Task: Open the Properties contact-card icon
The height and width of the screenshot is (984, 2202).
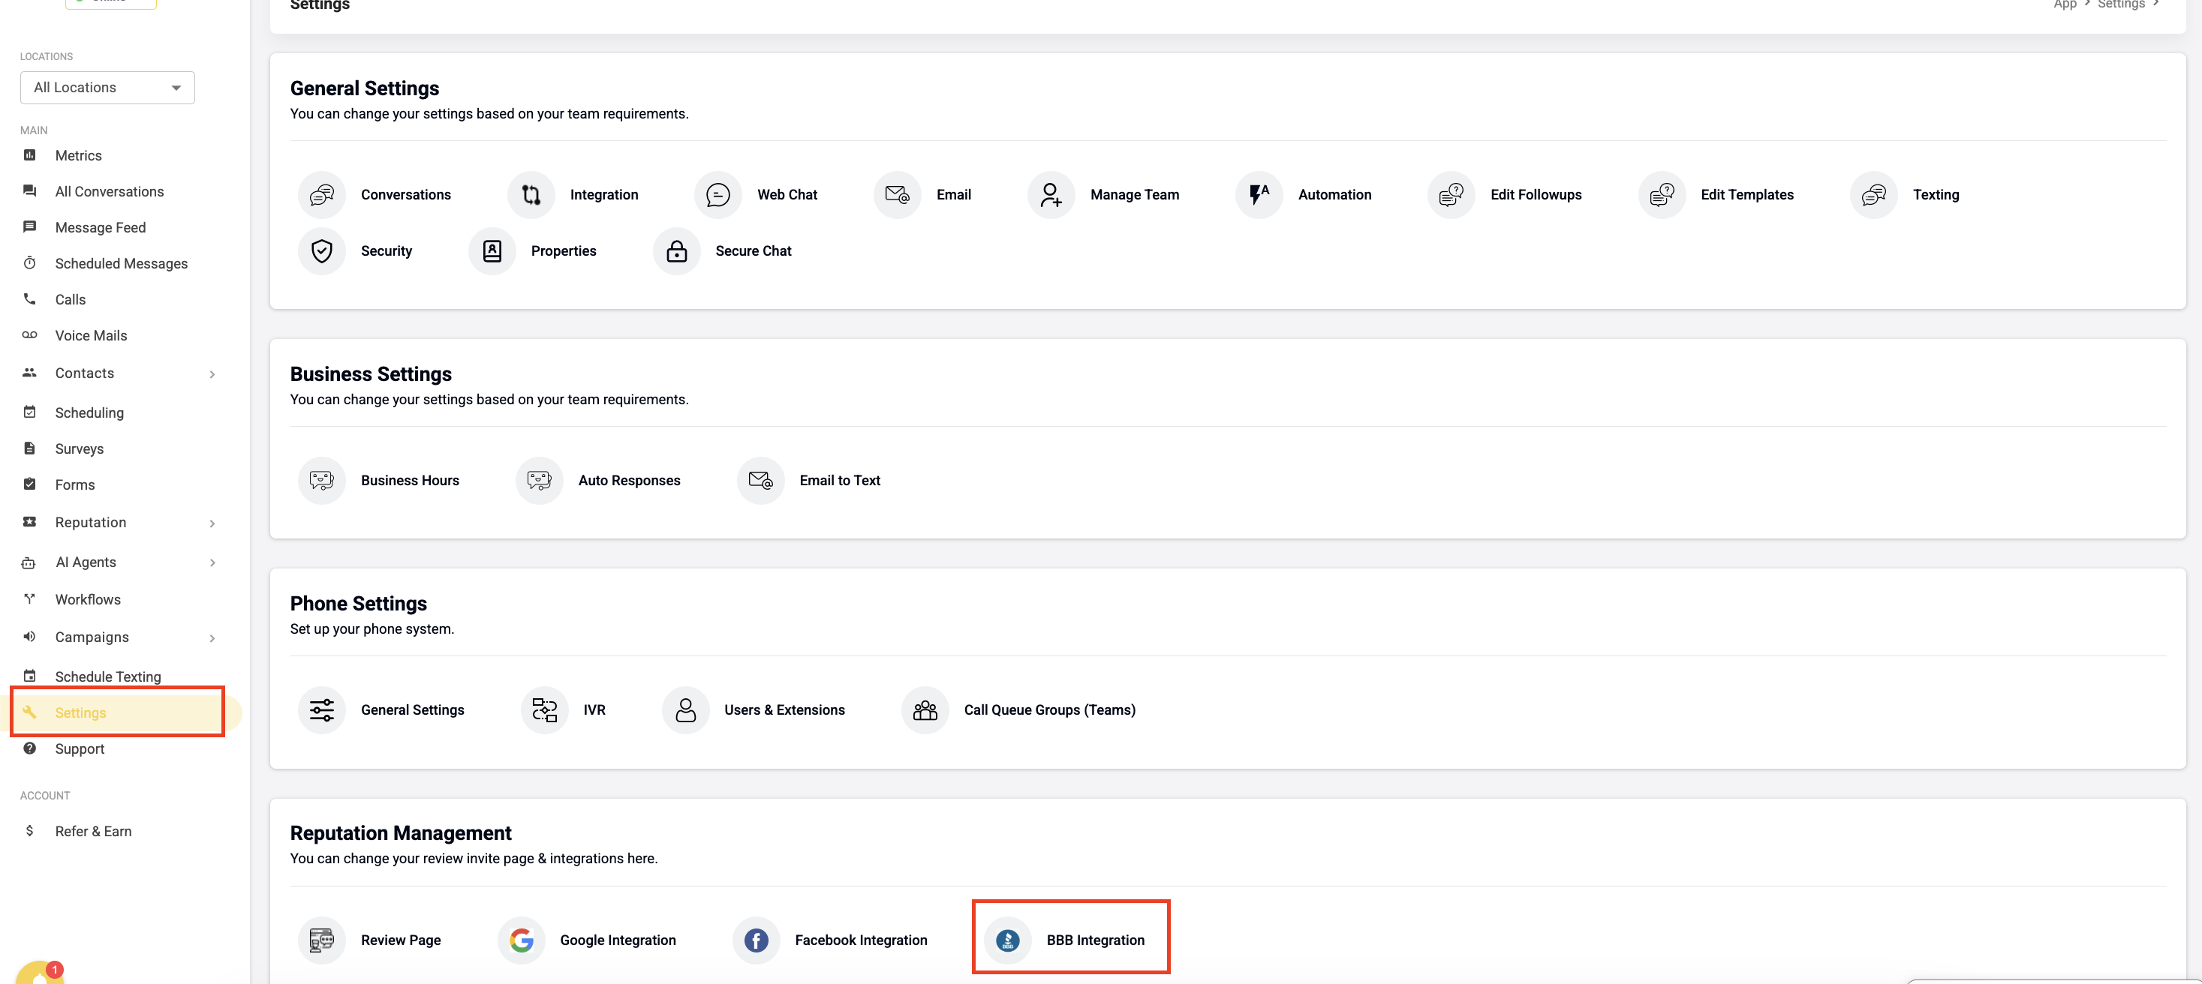Action: click(492, 251)
